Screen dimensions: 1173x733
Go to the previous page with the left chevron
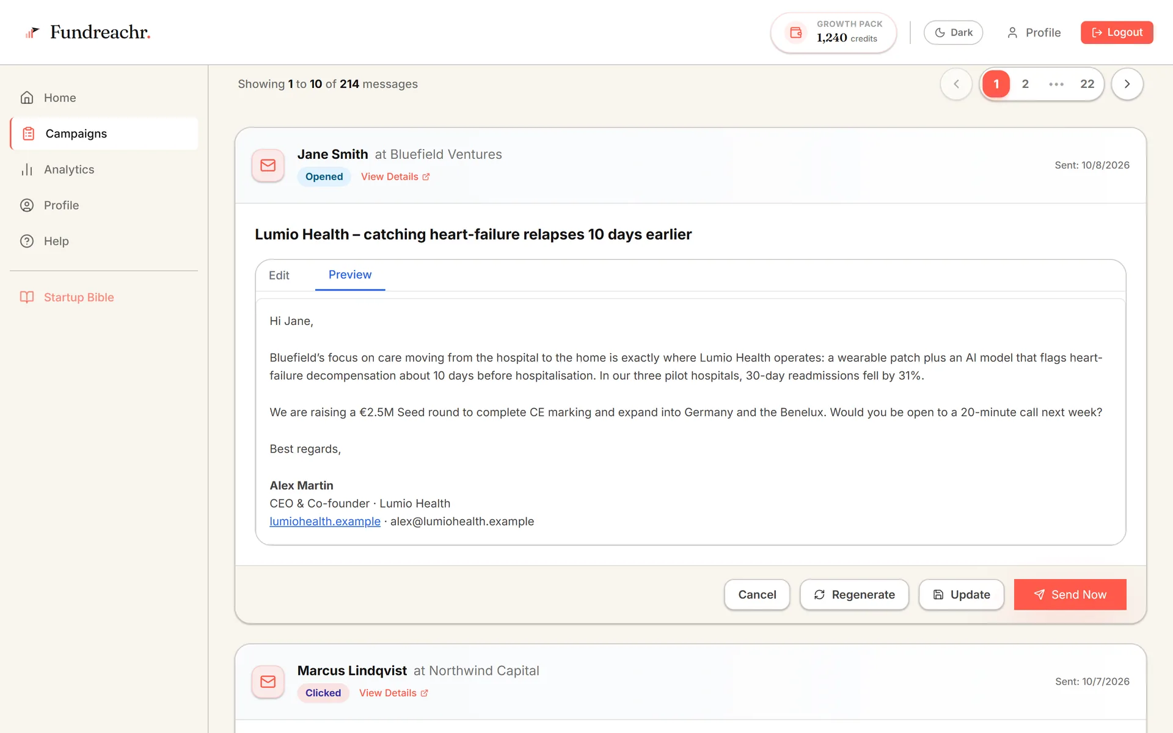pyautogui.click(x=956, y=84)
